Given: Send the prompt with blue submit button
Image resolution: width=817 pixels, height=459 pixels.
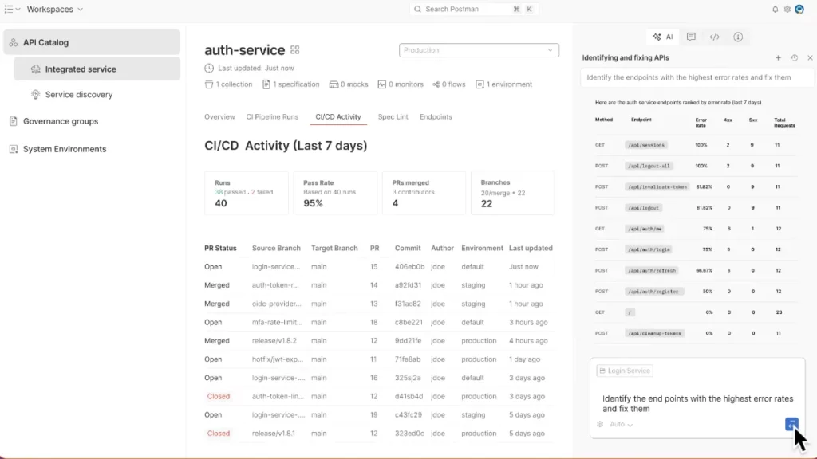Looking at the screenshot, I should (791, 424).
